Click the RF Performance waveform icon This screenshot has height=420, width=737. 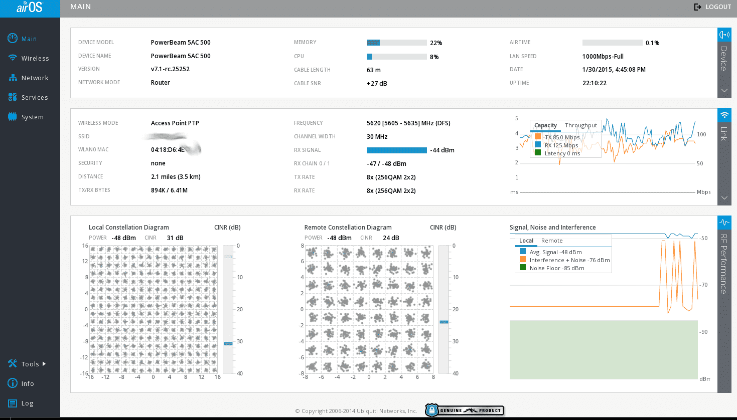pos(724,222)
